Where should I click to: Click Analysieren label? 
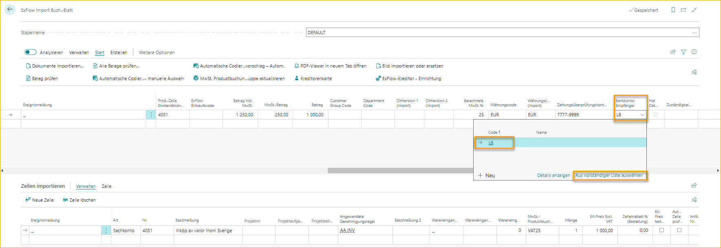pos(51,52)
